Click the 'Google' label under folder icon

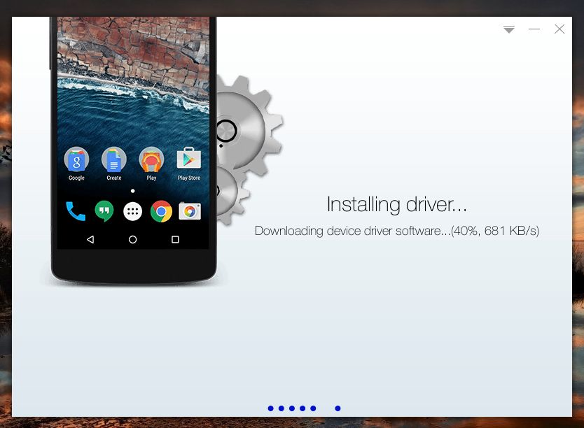[76, 178]
